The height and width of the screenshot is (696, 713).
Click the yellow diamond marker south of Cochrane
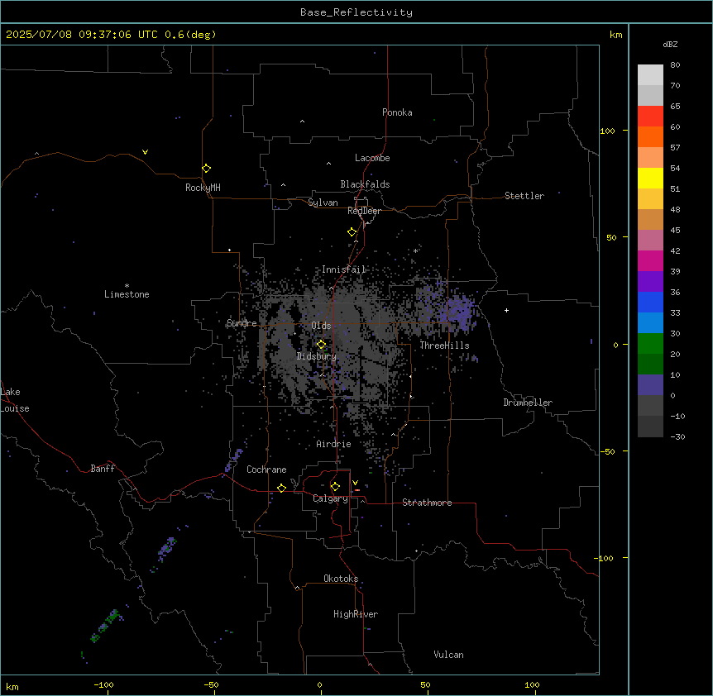(x=281, y=489)
